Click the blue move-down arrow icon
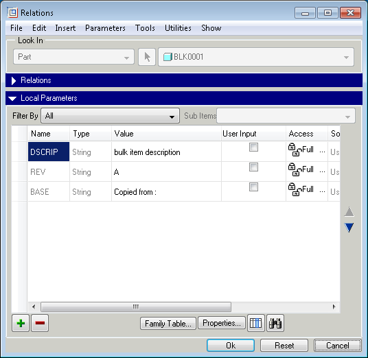Screen dimensions: 368x358 pos(349,228)
